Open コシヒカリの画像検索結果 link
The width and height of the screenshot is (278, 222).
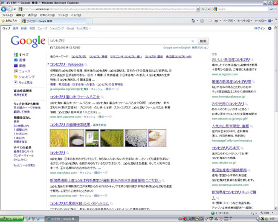[70, 125]
